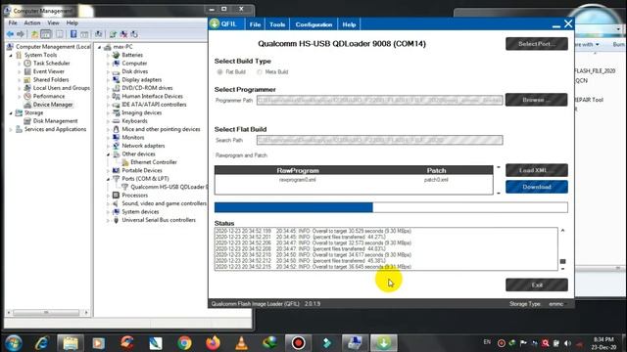This screenshot has height=352, width=627.
Task: Select patch0.xml table cell
Action: [x=436, y=180]
